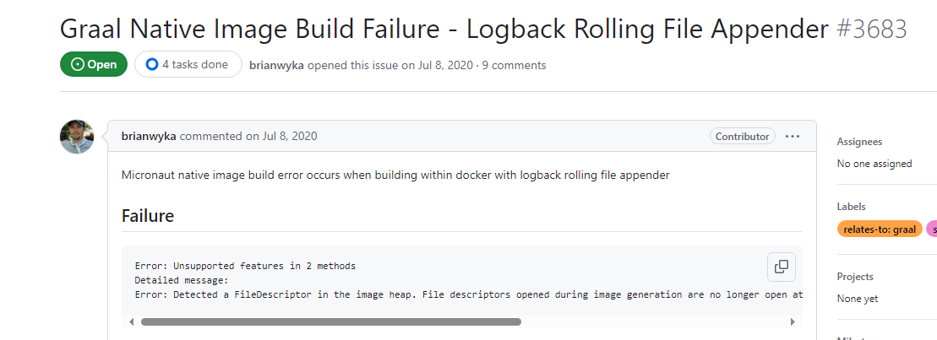
Task: Click the Failure heading
Action: click(148, 215)
